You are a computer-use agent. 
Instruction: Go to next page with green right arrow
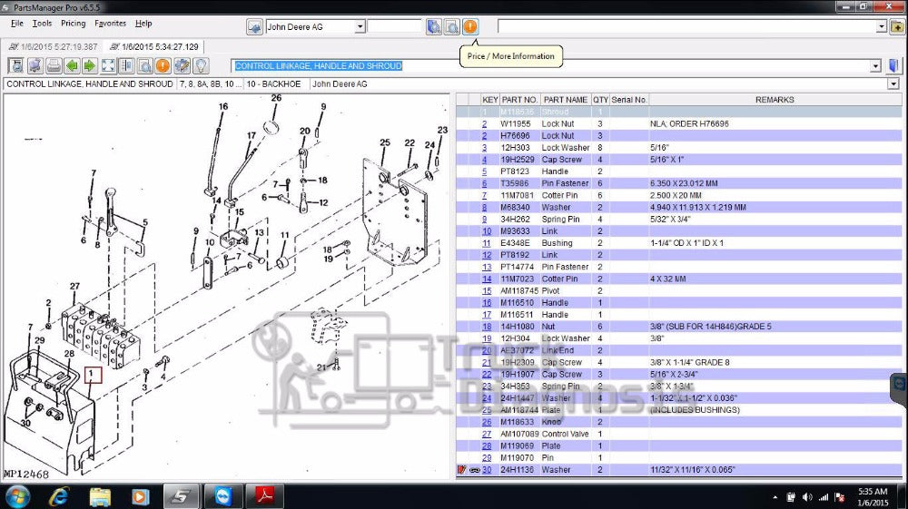pyautogui.click(x=90, y=65)
